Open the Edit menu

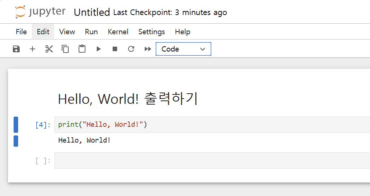(x=43, y=32)
